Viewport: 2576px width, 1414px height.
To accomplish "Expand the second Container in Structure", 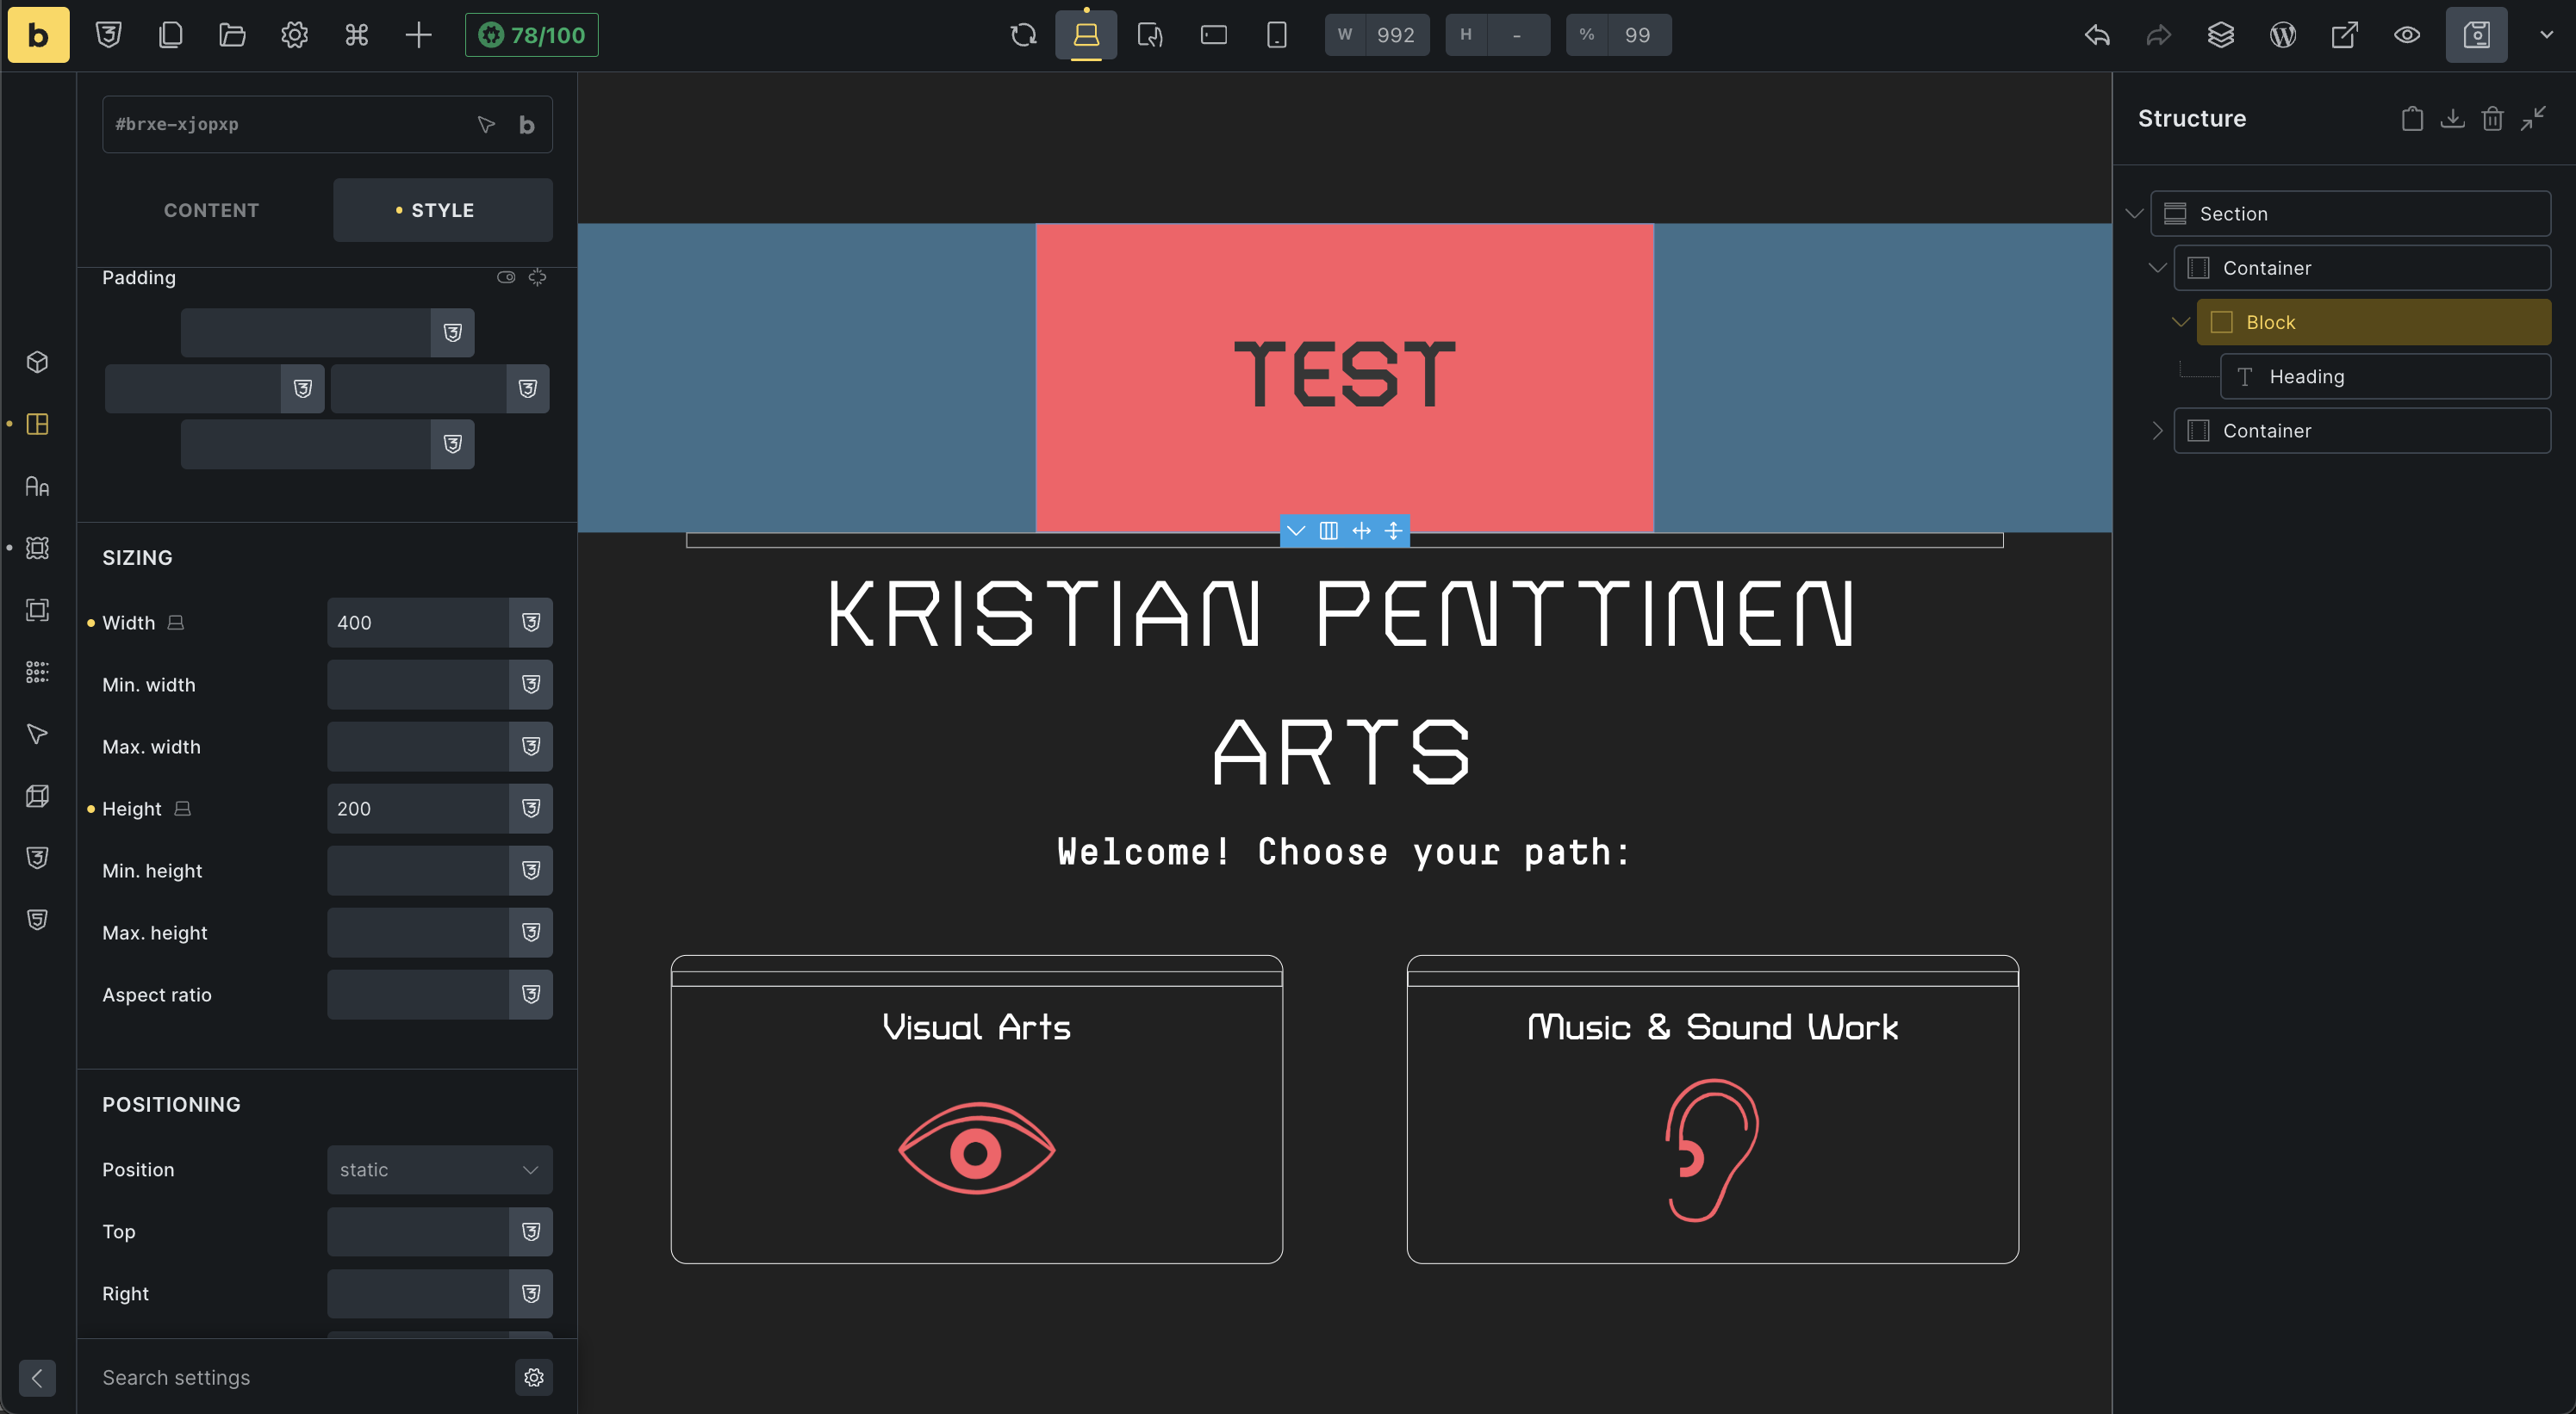I will [2158, 431].
